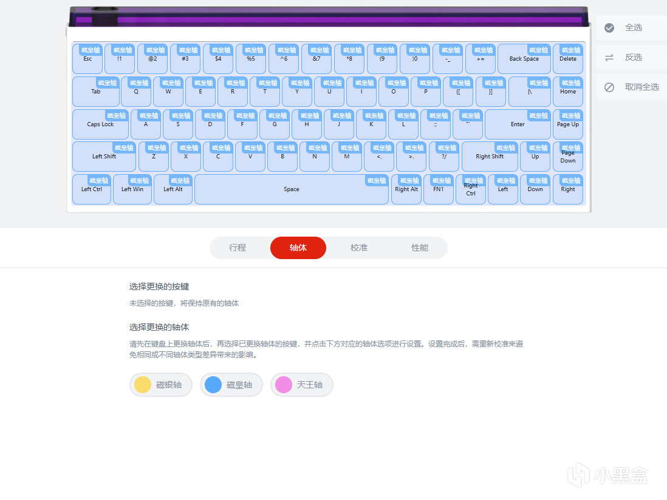Image resolution: width=667 pixels, height=500 pixels.
Task: Toggle the Left Ctrl key selection
Action: click(x=92, y=189)
